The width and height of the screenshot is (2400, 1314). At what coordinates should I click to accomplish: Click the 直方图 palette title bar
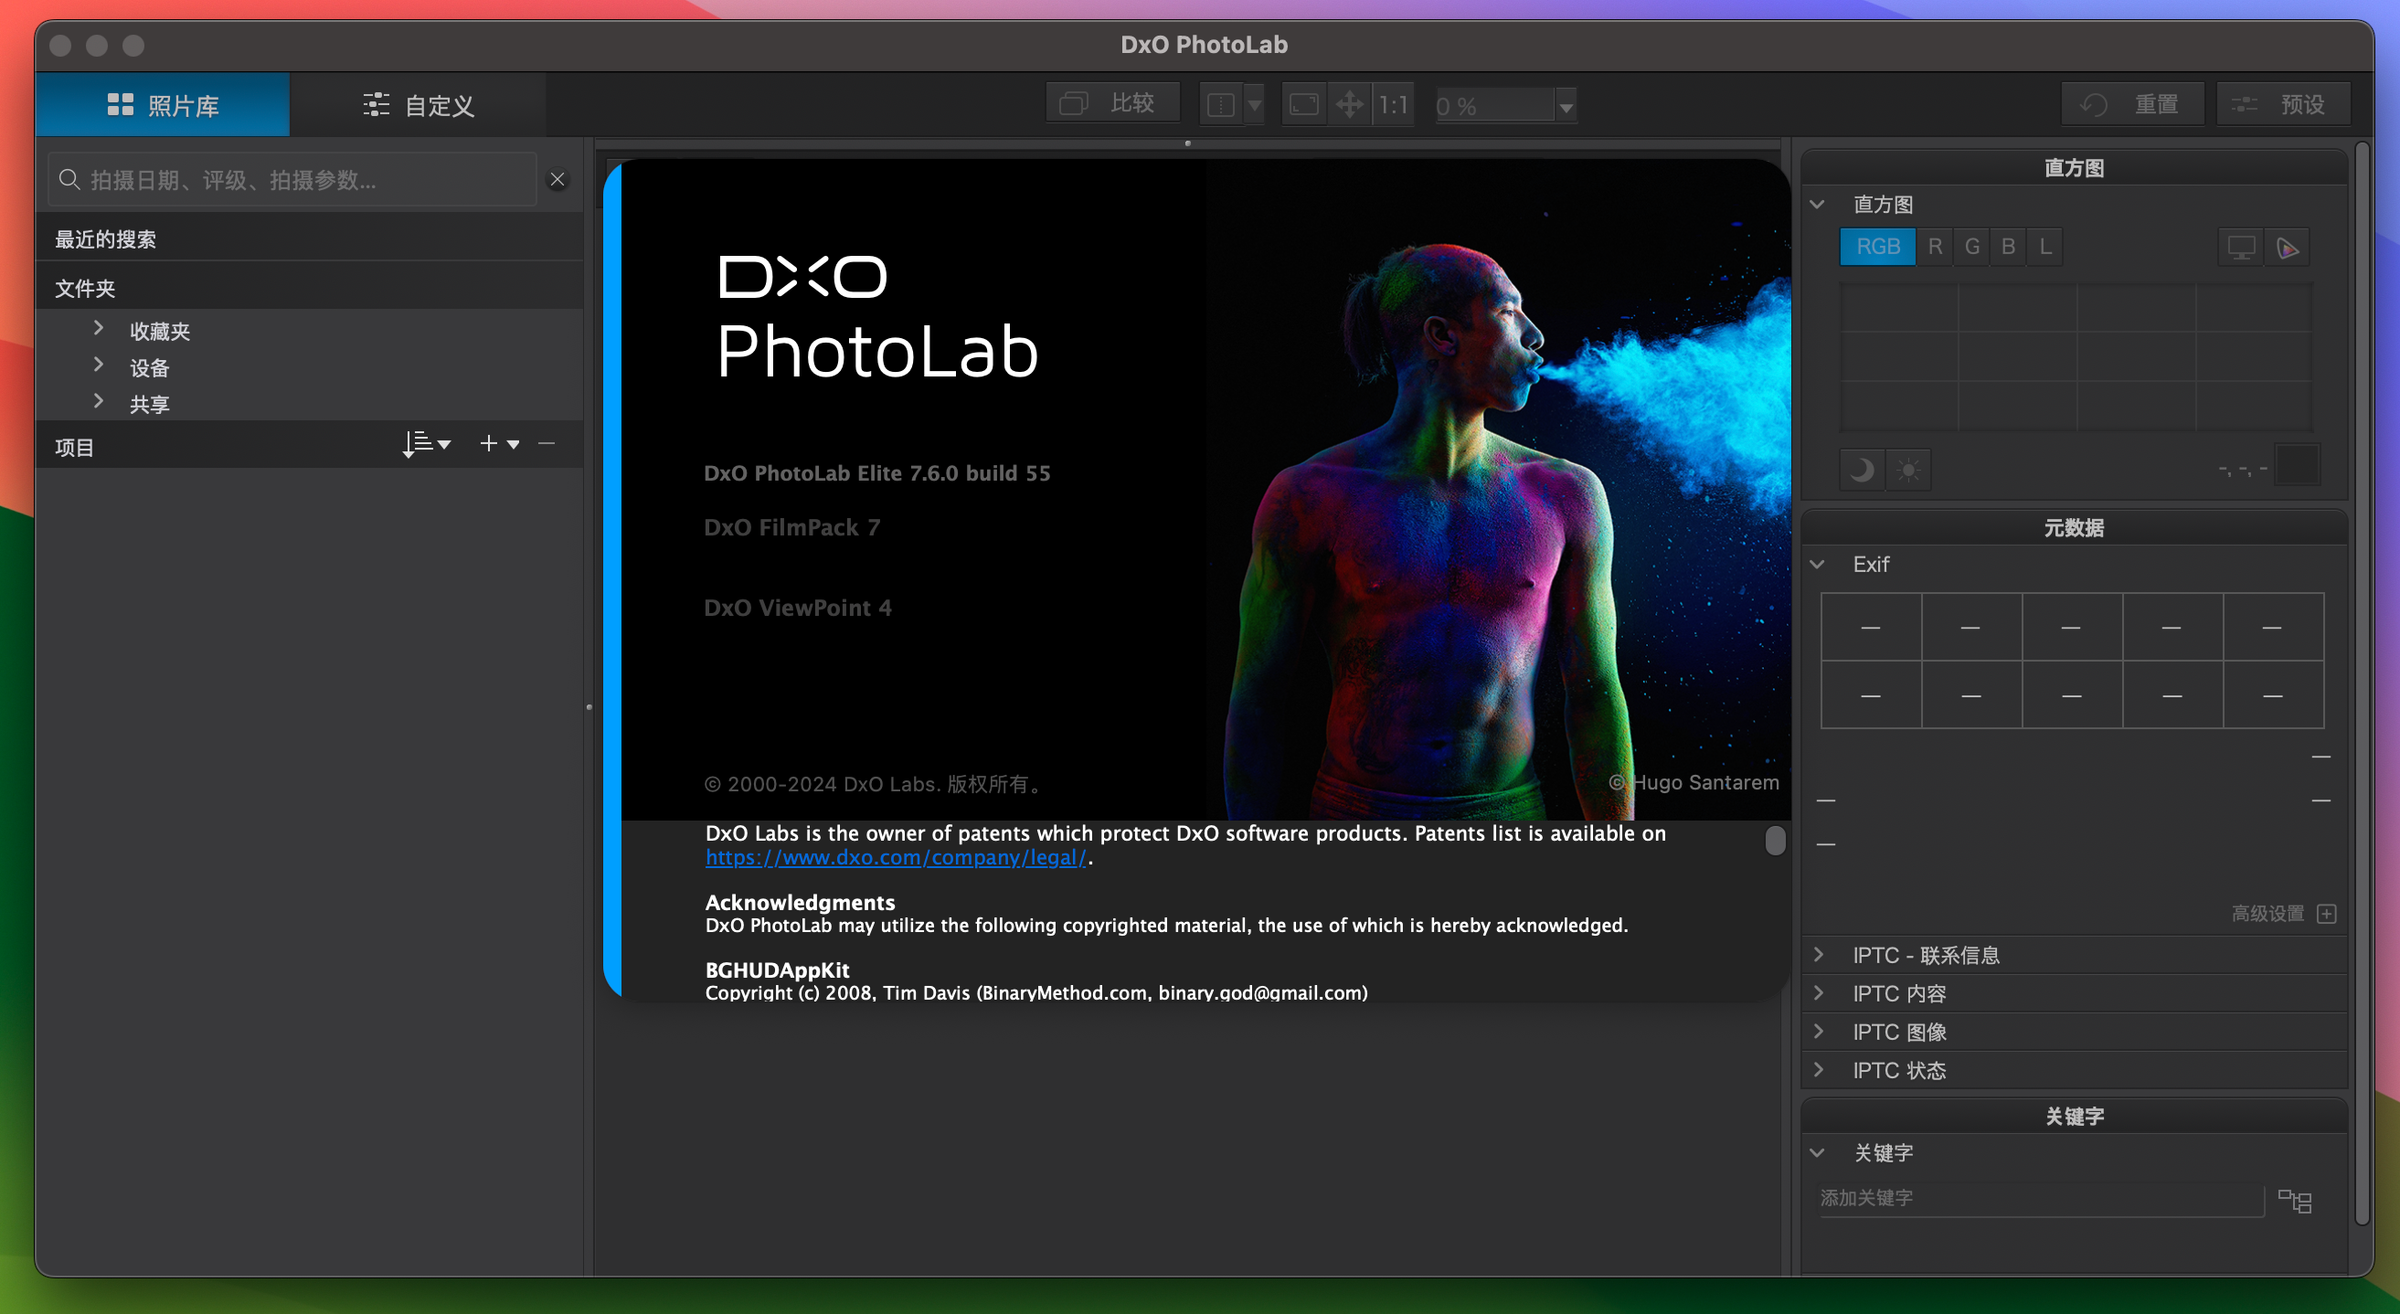pyautogui.click(x=2074, y=167)
